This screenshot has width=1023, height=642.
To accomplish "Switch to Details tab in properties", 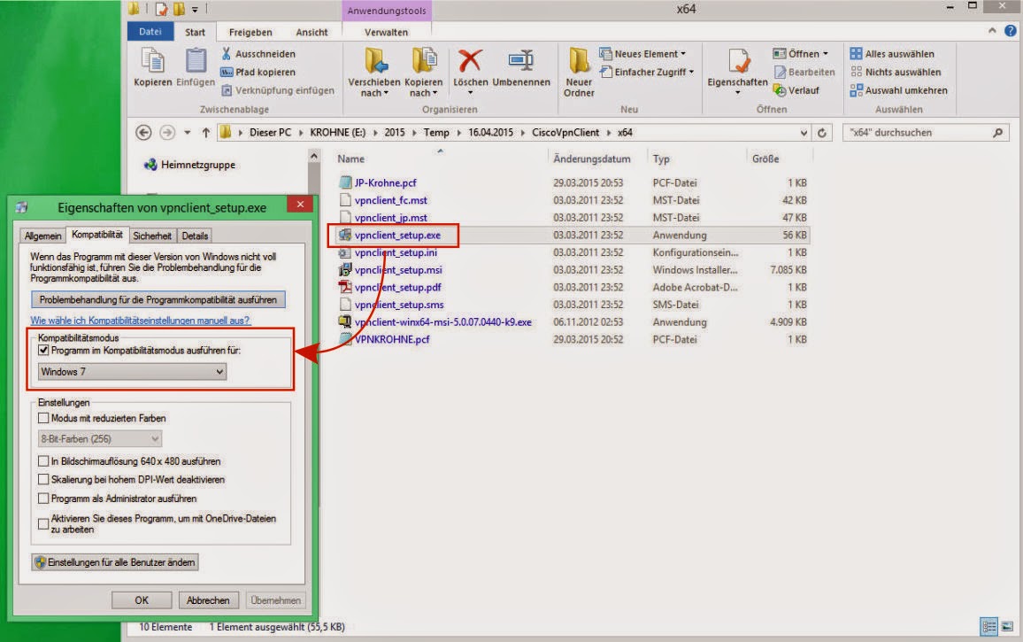I will point(195,236).
